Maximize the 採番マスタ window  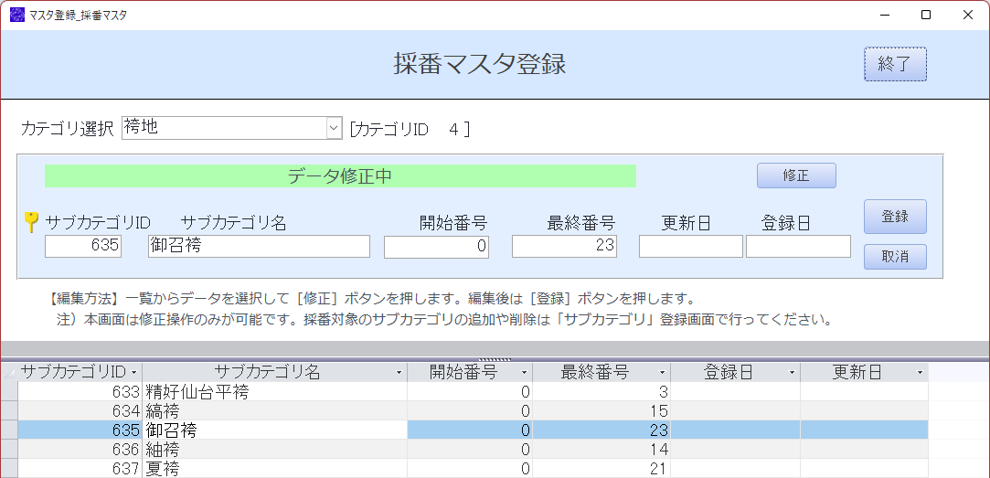[x=926, y=16]
